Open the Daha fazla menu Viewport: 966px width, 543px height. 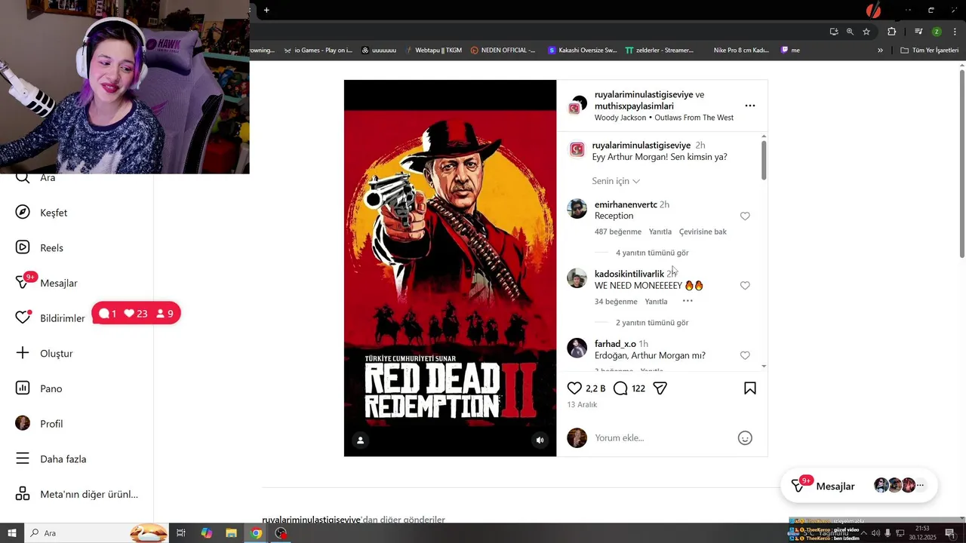[x=63, y=459]
